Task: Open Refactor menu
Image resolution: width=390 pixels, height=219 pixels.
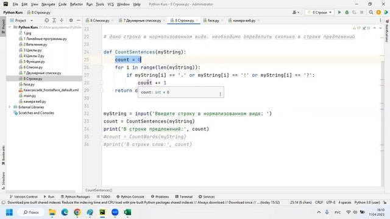Action: (x=76, y=4)
